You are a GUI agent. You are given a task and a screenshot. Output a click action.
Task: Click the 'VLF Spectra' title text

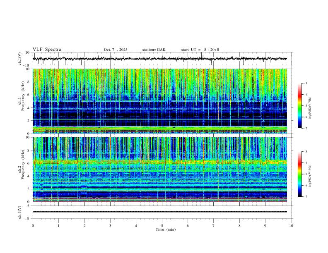tap(47, 50)
